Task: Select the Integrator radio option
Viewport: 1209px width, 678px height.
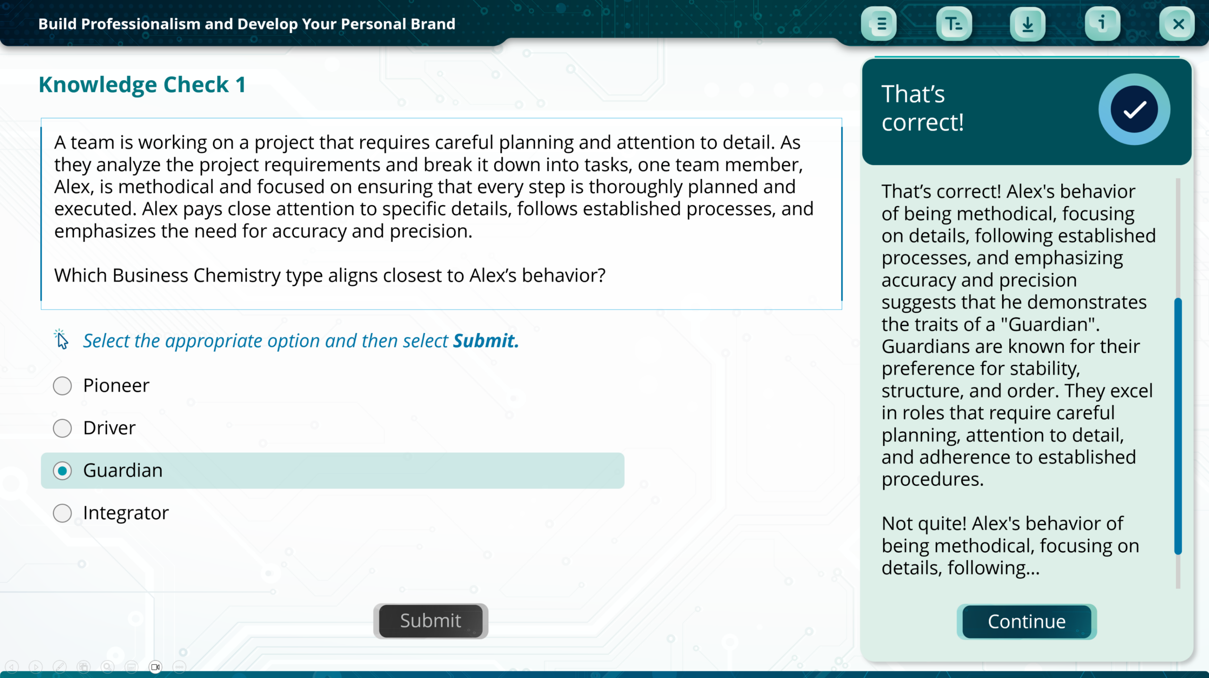Action: click(62, 513)
